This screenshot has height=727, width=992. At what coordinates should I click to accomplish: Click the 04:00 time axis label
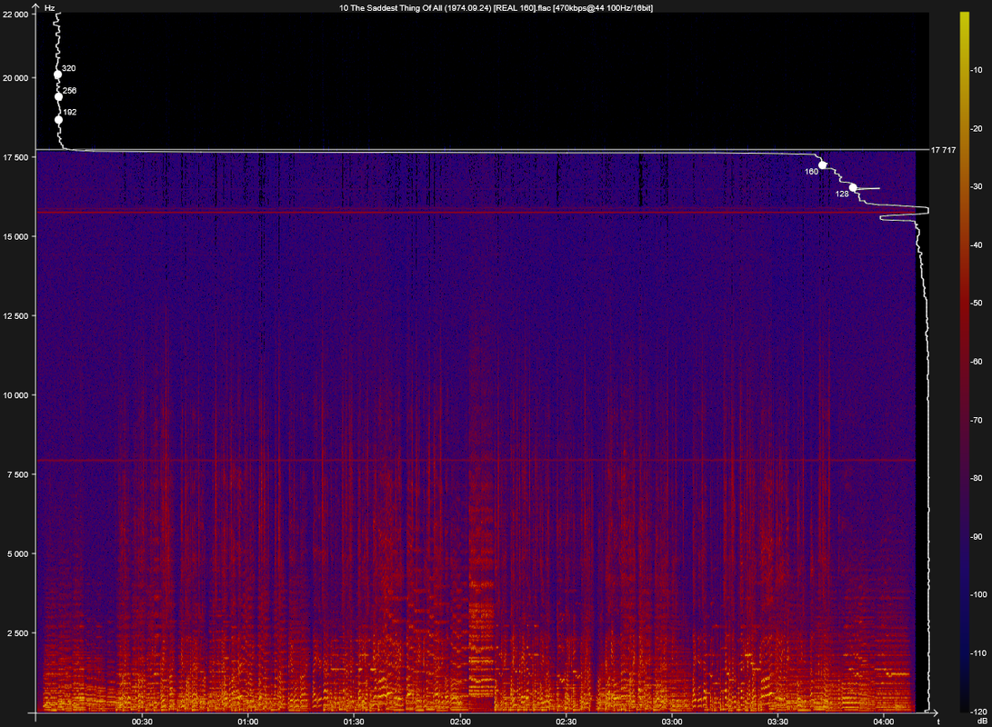884,722
